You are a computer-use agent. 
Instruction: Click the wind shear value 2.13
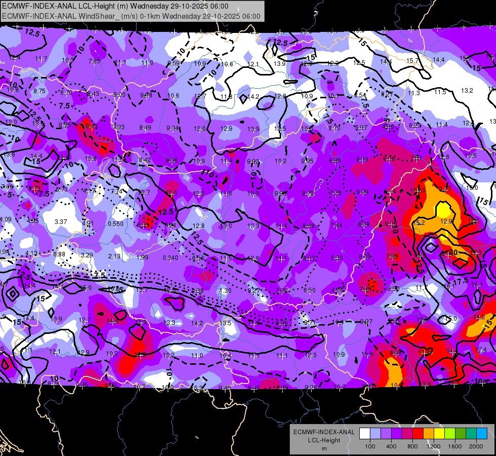click(114, 256)
